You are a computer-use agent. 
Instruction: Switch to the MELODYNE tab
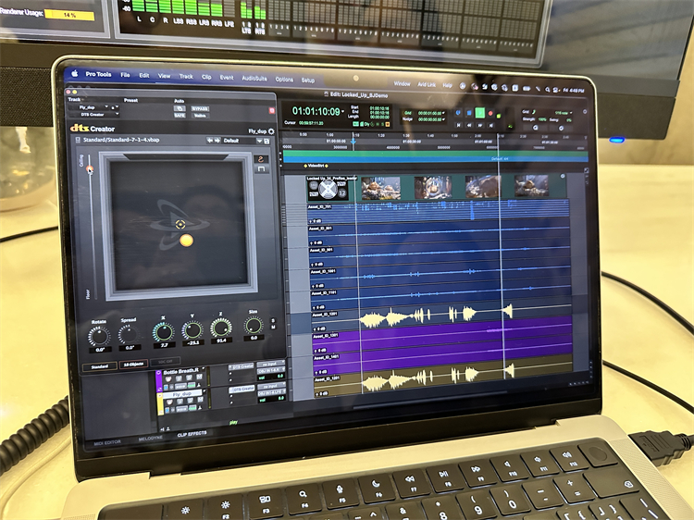(x=151, y=439)
